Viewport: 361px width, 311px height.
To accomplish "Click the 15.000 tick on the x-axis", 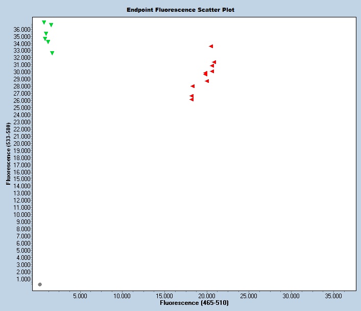I will (x=164, y=296).
